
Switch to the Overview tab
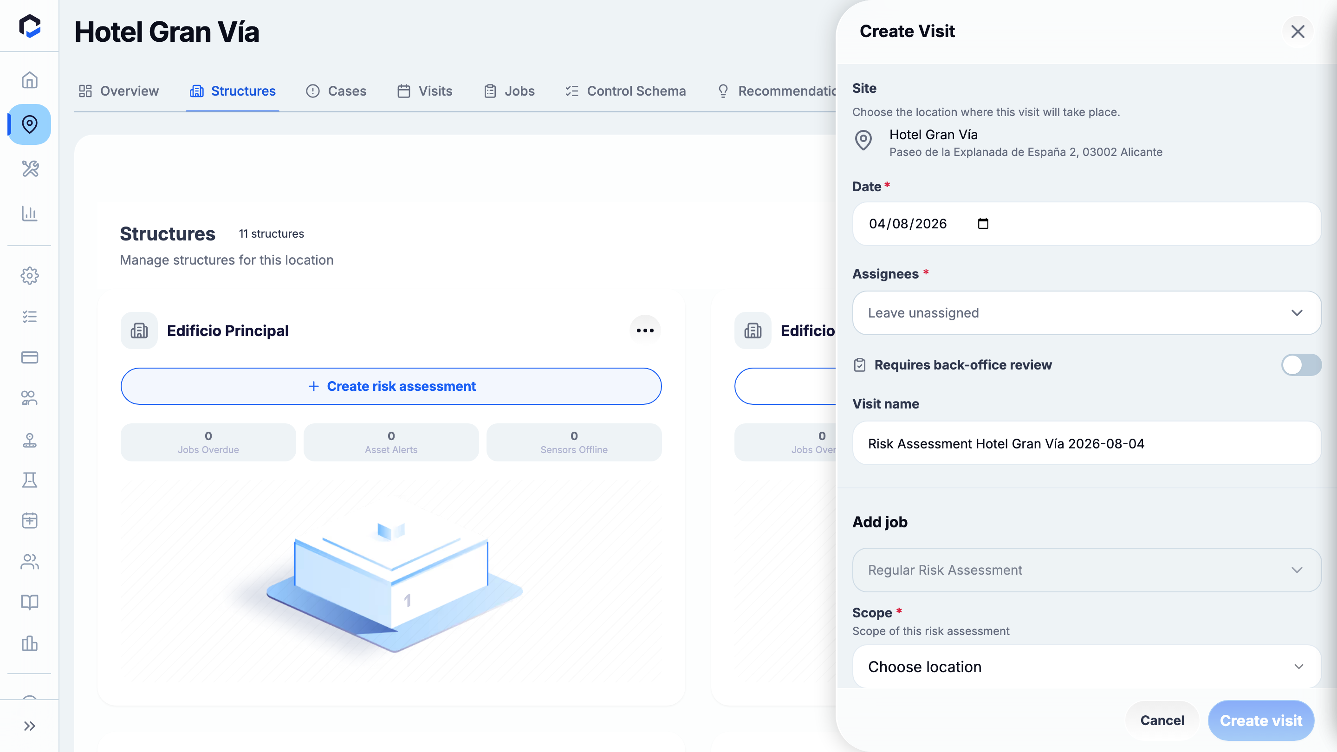pos(119,91)
